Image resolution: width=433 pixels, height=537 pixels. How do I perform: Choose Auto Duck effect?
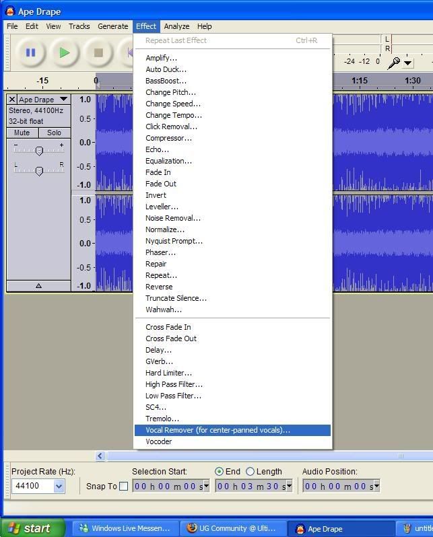click(232, 69)
